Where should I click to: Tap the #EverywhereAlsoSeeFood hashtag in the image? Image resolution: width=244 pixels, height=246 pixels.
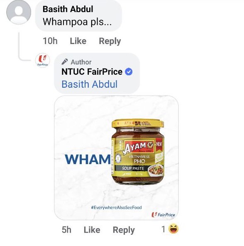pyautogui.click(x=117, y=207)
